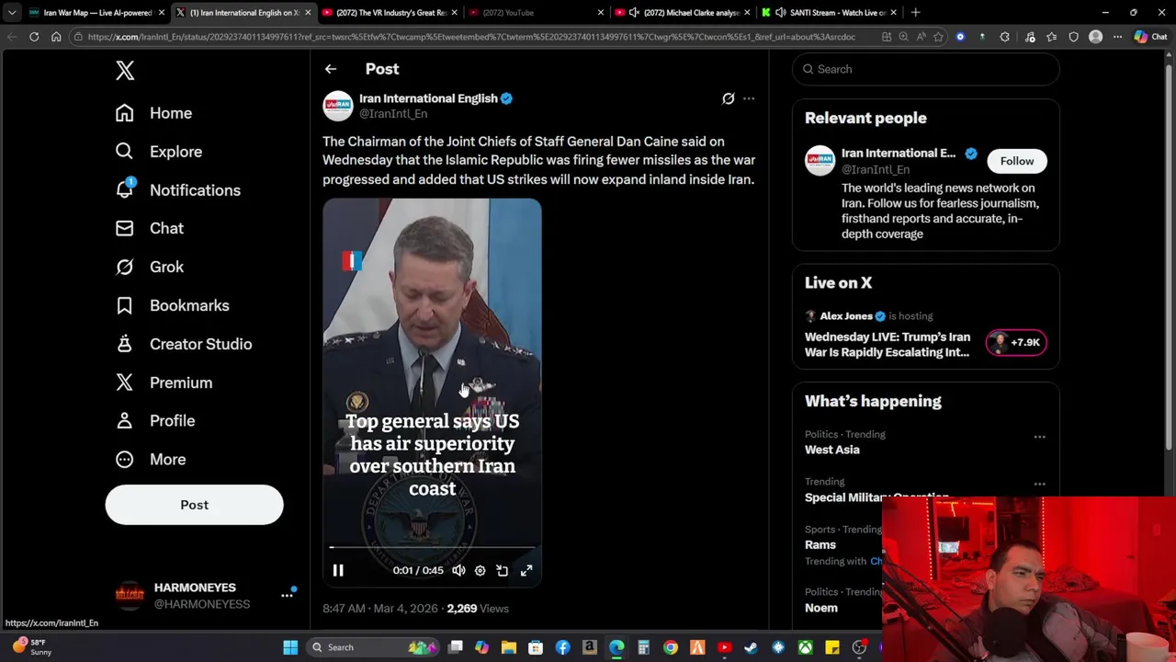Launch Google Chrome from taskbar
1176x662 pixels.
click(671, 647)
